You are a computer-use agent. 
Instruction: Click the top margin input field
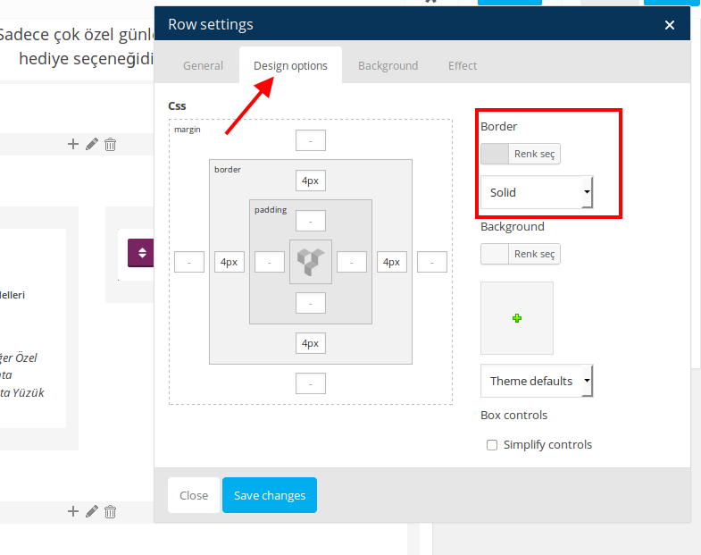(311, 140)
